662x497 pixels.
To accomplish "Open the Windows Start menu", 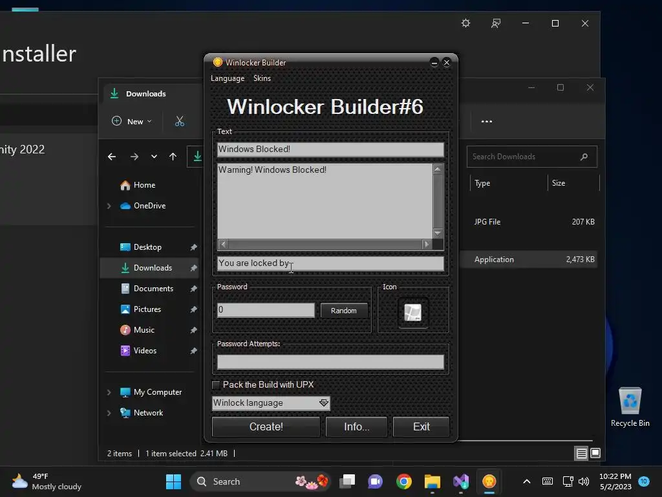I will pos(173,481).
